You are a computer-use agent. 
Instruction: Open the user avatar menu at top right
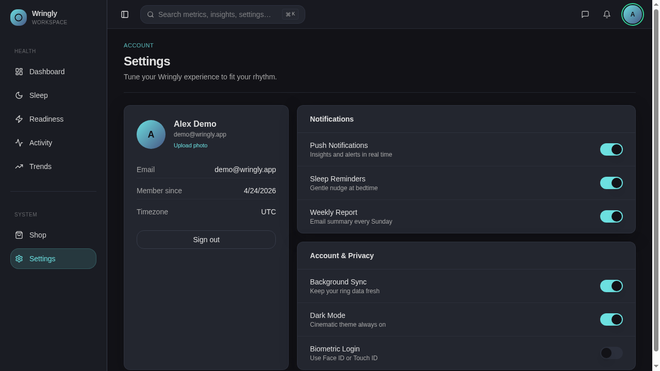click(x=633, y=14)
